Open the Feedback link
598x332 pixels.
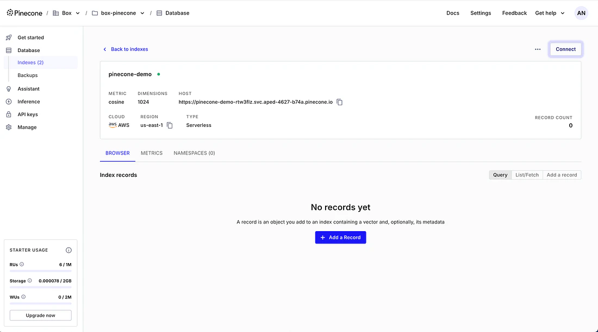(x=514, y=13)
